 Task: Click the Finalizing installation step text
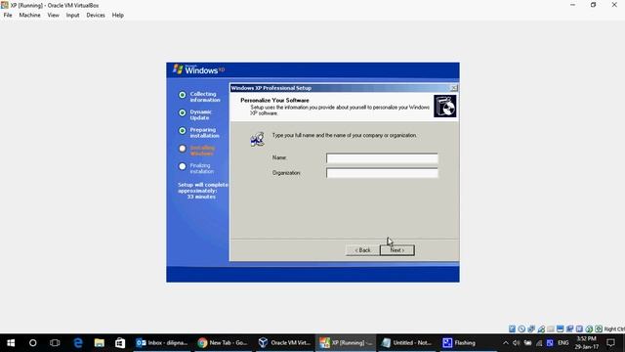202,168
